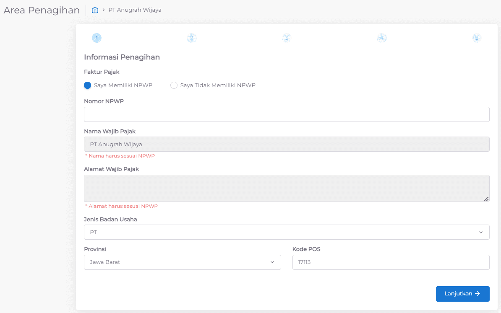Open step 4 of the stepper
Viewport: 501px width, 313px height.
tap(381, 38)
